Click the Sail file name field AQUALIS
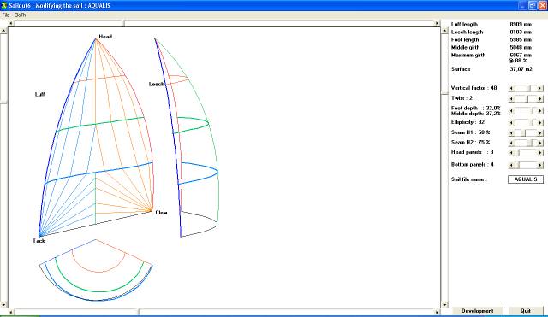Image resolution: width=548 pixels, height=317 pixels. 526,179
